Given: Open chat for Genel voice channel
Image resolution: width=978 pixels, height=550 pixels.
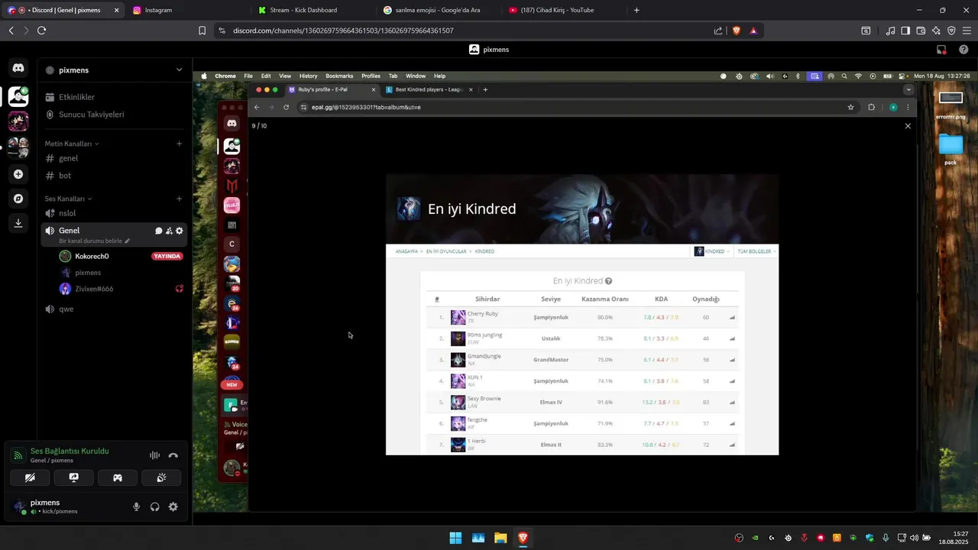Looking at the screenshot, I should [x=159, y=231].
